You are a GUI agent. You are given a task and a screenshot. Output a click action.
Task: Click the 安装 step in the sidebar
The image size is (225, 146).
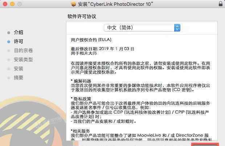(19, 68)
